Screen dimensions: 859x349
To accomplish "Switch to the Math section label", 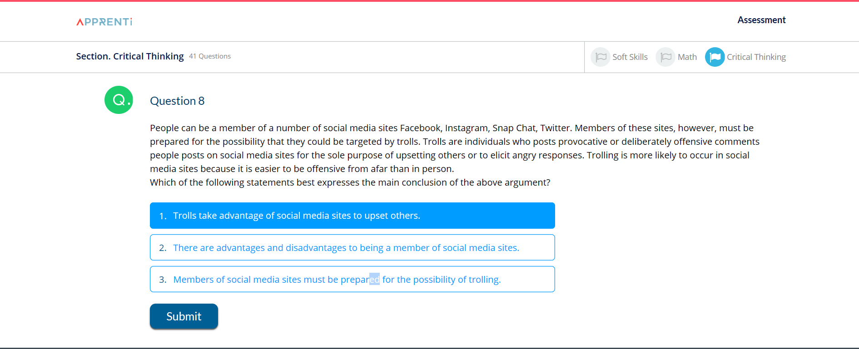I will tap(687, 57).
